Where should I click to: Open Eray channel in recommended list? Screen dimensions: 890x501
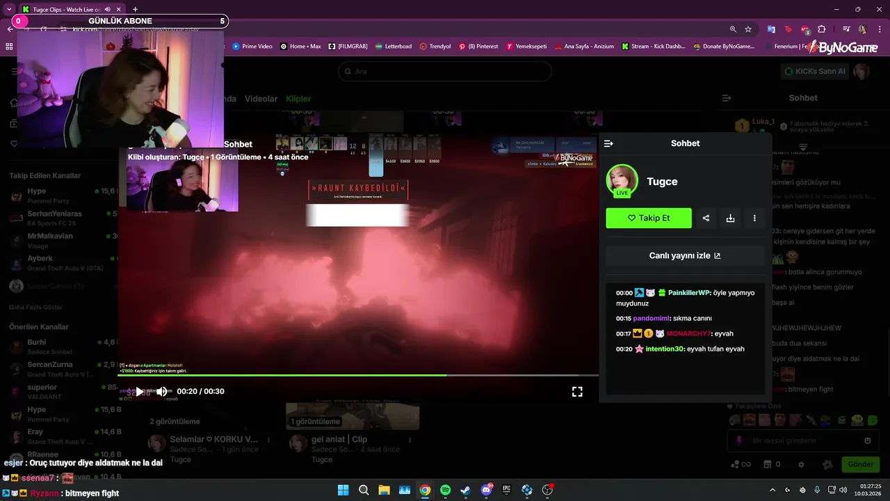[63, 436]
